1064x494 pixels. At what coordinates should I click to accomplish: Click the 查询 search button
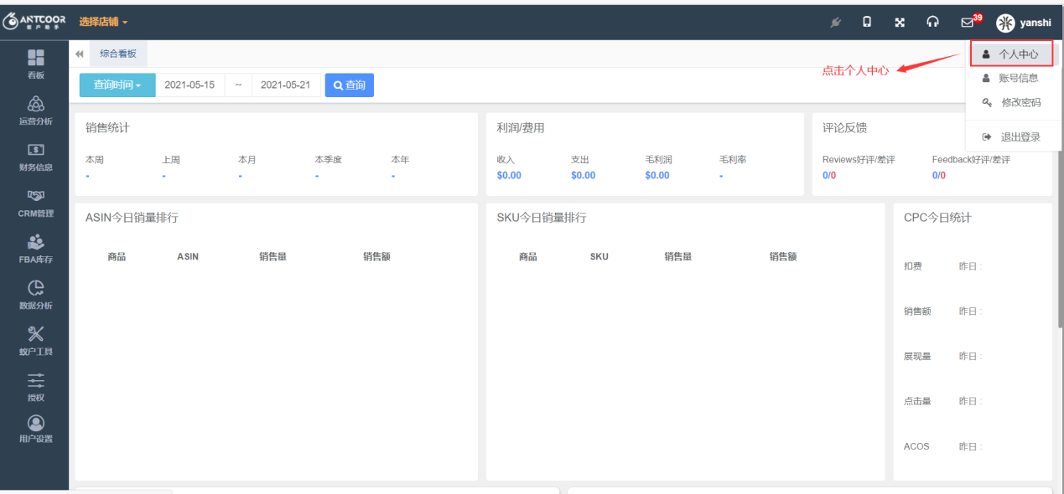pos(350,85)
